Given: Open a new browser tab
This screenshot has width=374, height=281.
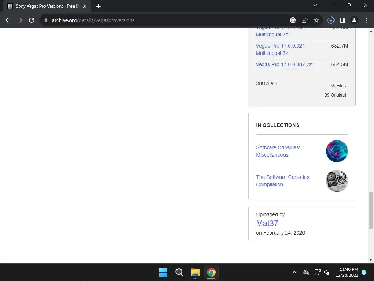Looking at the screenshot, I should coord(99,6).
